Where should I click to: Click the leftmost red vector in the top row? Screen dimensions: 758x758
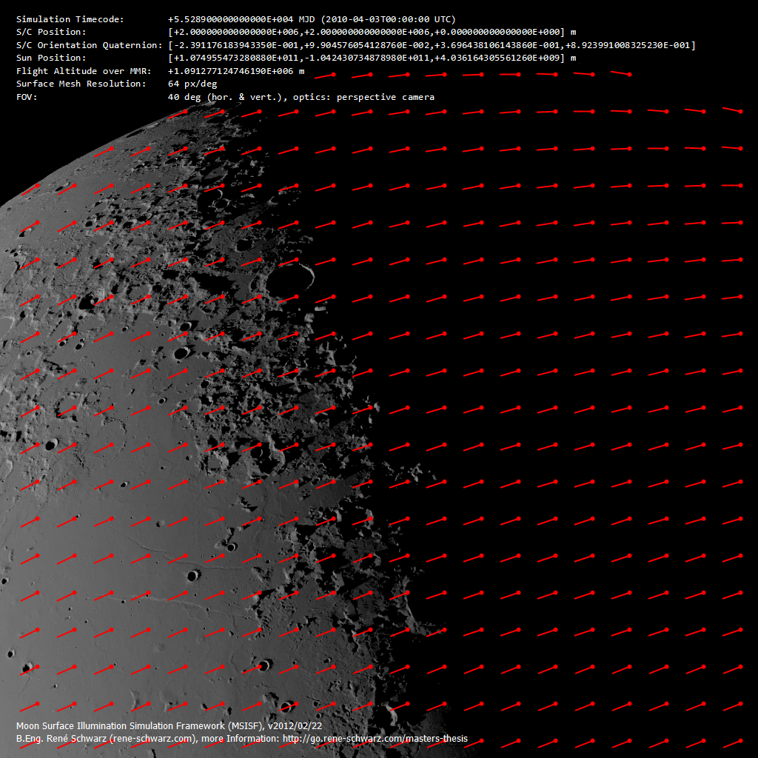[x=326, y=76]
